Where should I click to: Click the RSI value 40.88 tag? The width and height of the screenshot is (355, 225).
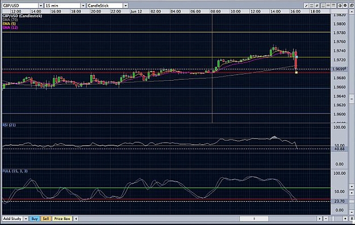click(339, 149)
